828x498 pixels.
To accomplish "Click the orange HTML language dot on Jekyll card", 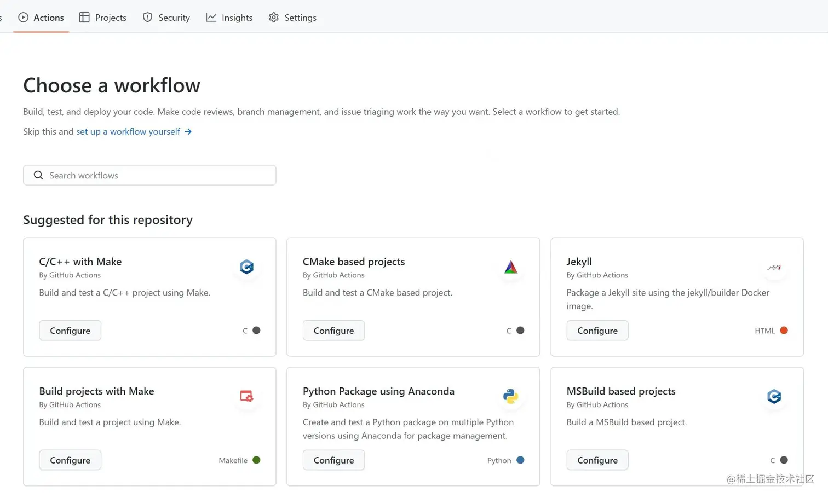I will 784,331.
